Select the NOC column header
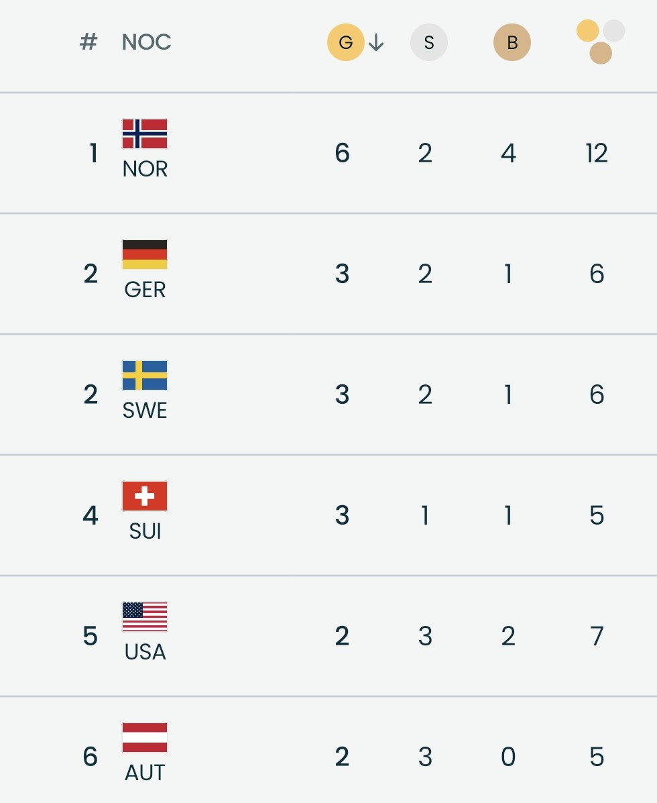The image size is (657, 803). coord(146,42)
